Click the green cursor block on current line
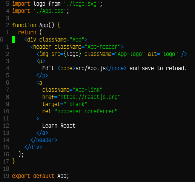The height and width of the screenshot is (182, 195). tap(14, 40)
